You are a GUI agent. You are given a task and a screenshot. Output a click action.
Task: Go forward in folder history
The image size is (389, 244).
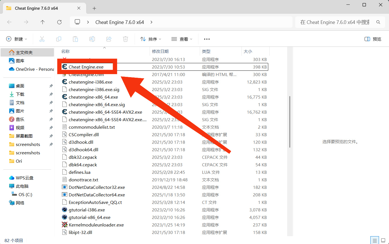(x=26, y=22)
